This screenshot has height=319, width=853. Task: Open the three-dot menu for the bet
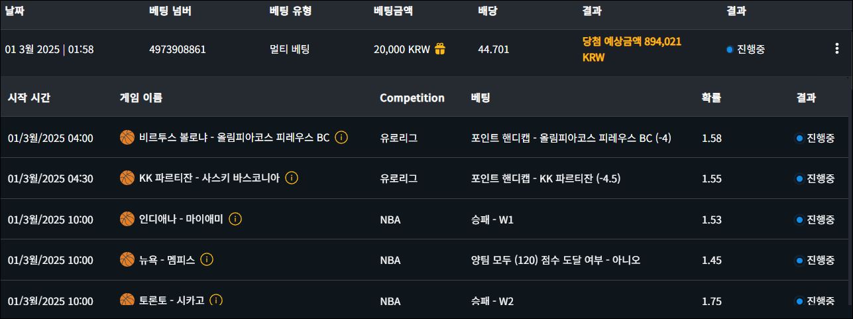pos(836,49)
